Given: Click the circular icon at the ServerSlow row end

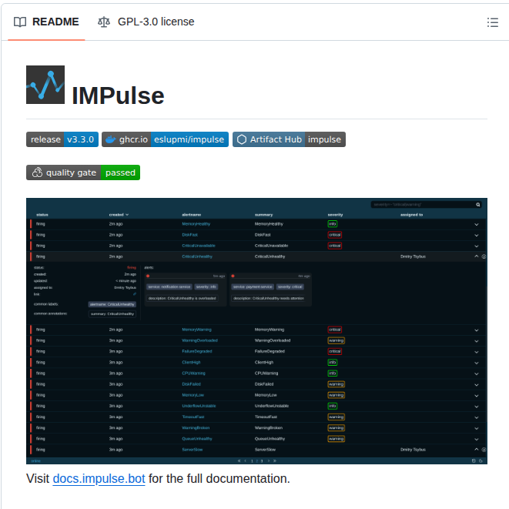Looking at the screenshot, I should point(484,450).
